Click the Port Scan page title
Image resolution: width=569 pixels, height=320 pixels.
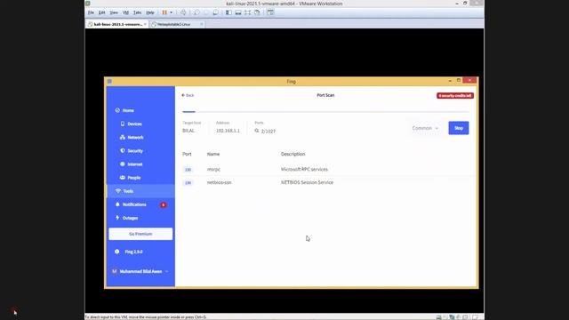[325, 95]
